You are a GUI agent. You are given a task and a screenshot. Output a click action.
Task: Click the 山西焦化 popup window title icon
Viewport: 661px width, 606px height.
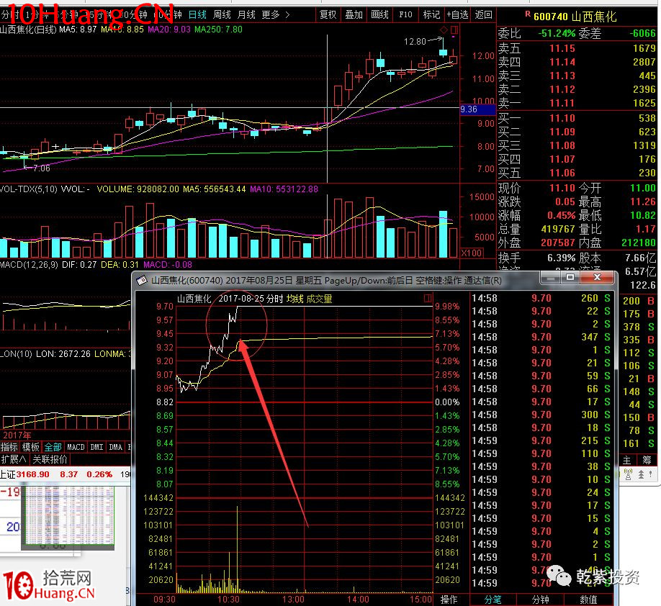tap(142, 280)
